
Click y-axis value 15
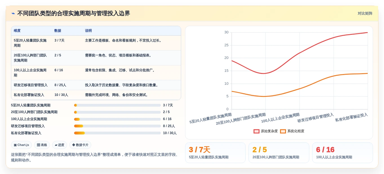click(226, 71)
